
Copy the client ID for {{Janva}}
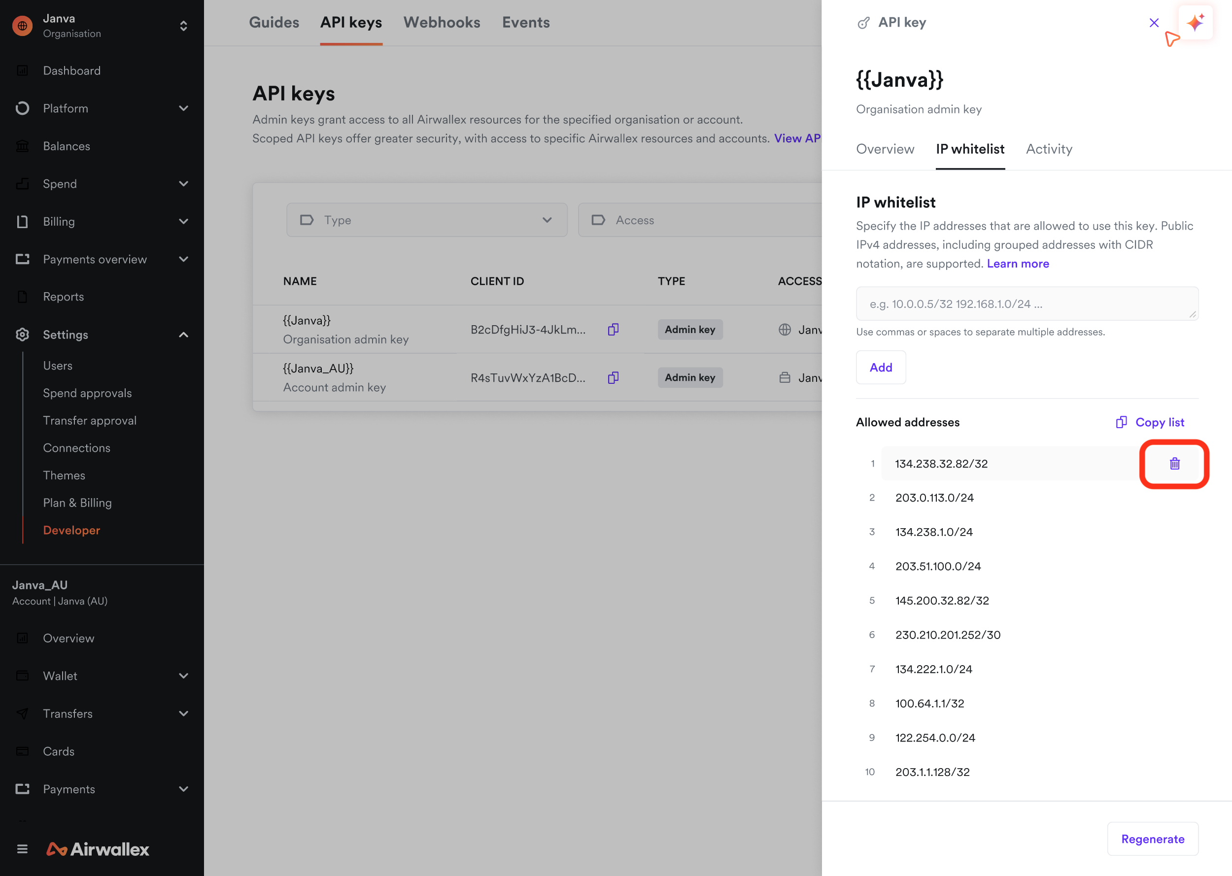[x=613, y=329]
